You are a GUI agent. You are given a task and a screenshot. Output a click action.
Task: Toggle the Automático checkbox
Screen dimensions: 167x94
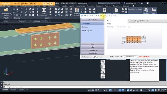94,57
